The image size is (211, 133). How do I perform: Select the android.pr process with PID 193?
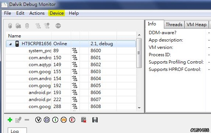(x=71, y=93)
